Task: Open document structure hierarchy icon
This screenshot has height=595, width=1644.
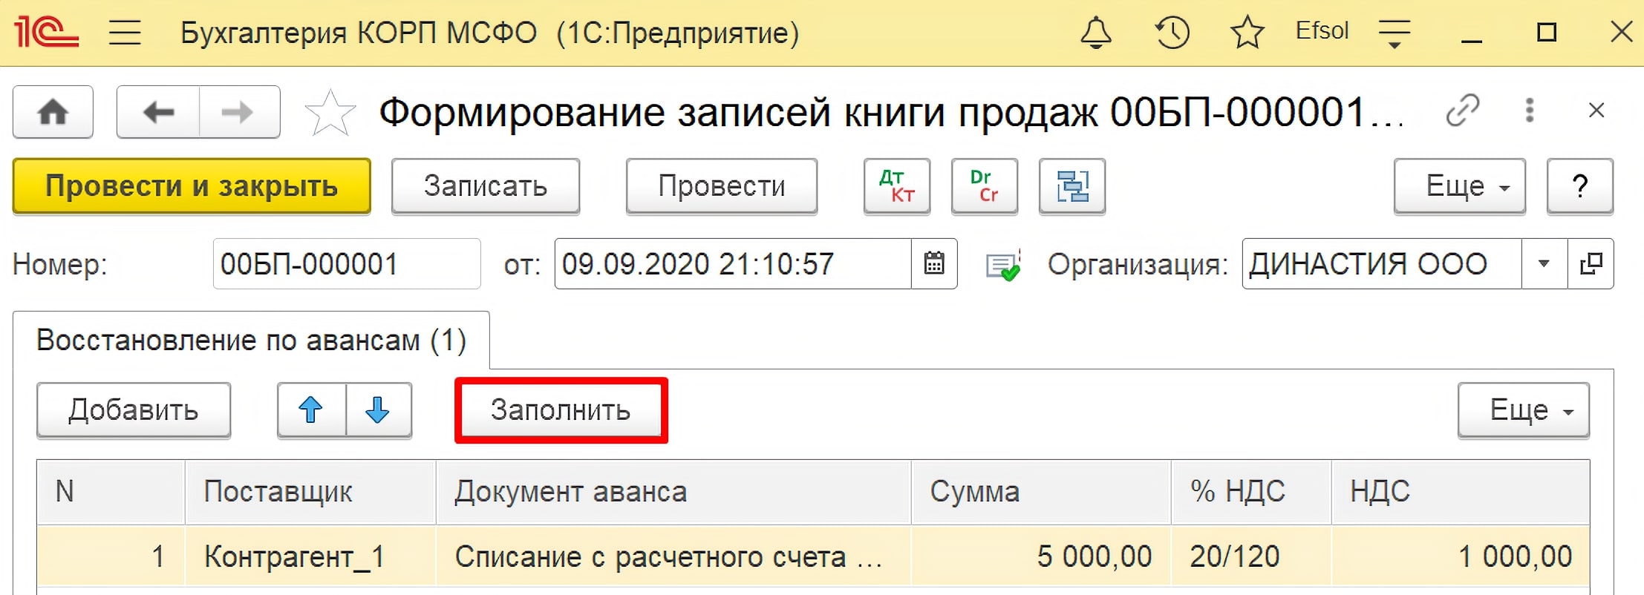Action: (x=1072, y=186)
